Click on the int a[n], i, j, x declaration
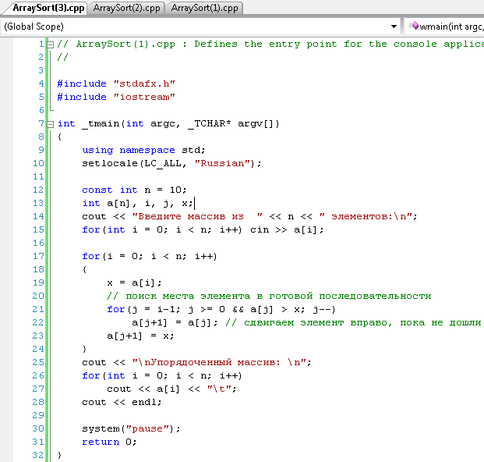The image size is (484, 462). [x=138, y=204]
